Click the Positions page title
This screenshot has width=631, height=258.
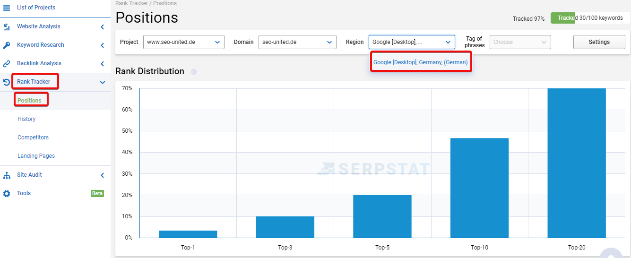click(147, 18)
